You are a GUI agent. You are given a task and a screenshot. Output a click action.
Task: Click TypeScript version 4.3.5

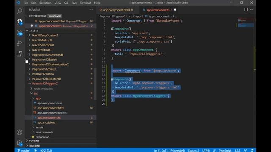point(237,150)
